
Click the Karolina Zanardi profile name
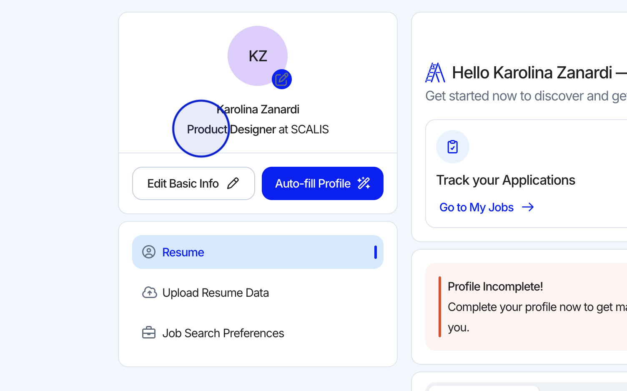tap(258, 109)
